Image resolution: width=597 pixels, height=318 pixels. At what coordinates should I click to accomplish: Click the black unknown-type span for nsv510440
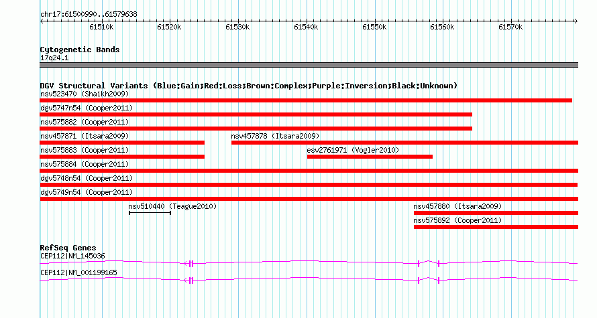click(x=150, y=213)
